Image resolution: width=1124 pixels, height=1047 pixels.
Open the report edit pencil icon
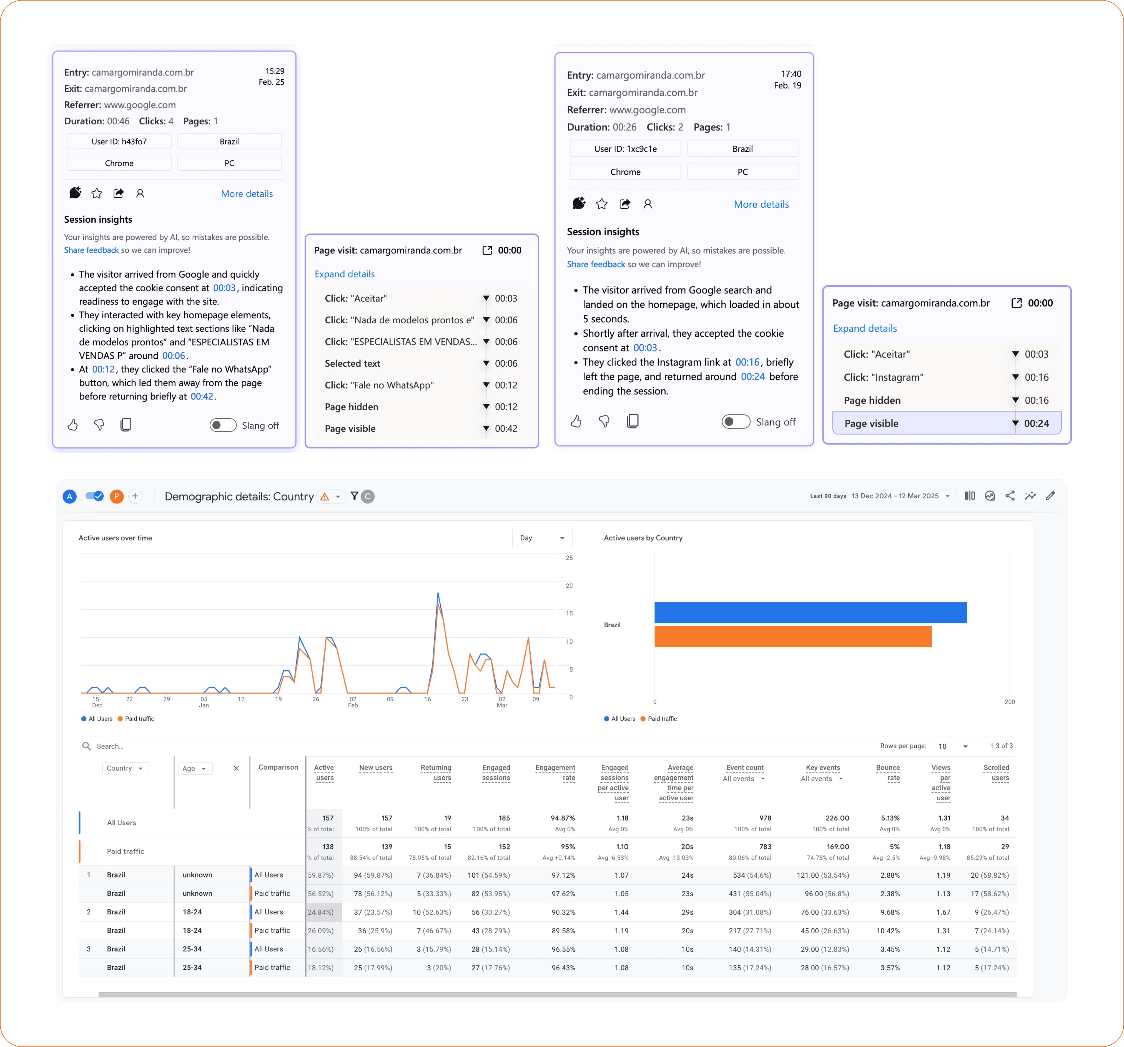point(1050,496)
